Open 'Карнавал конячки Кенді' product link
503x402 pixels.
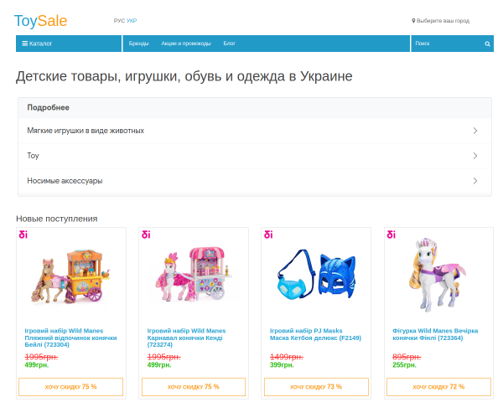(x=186, y=338)
